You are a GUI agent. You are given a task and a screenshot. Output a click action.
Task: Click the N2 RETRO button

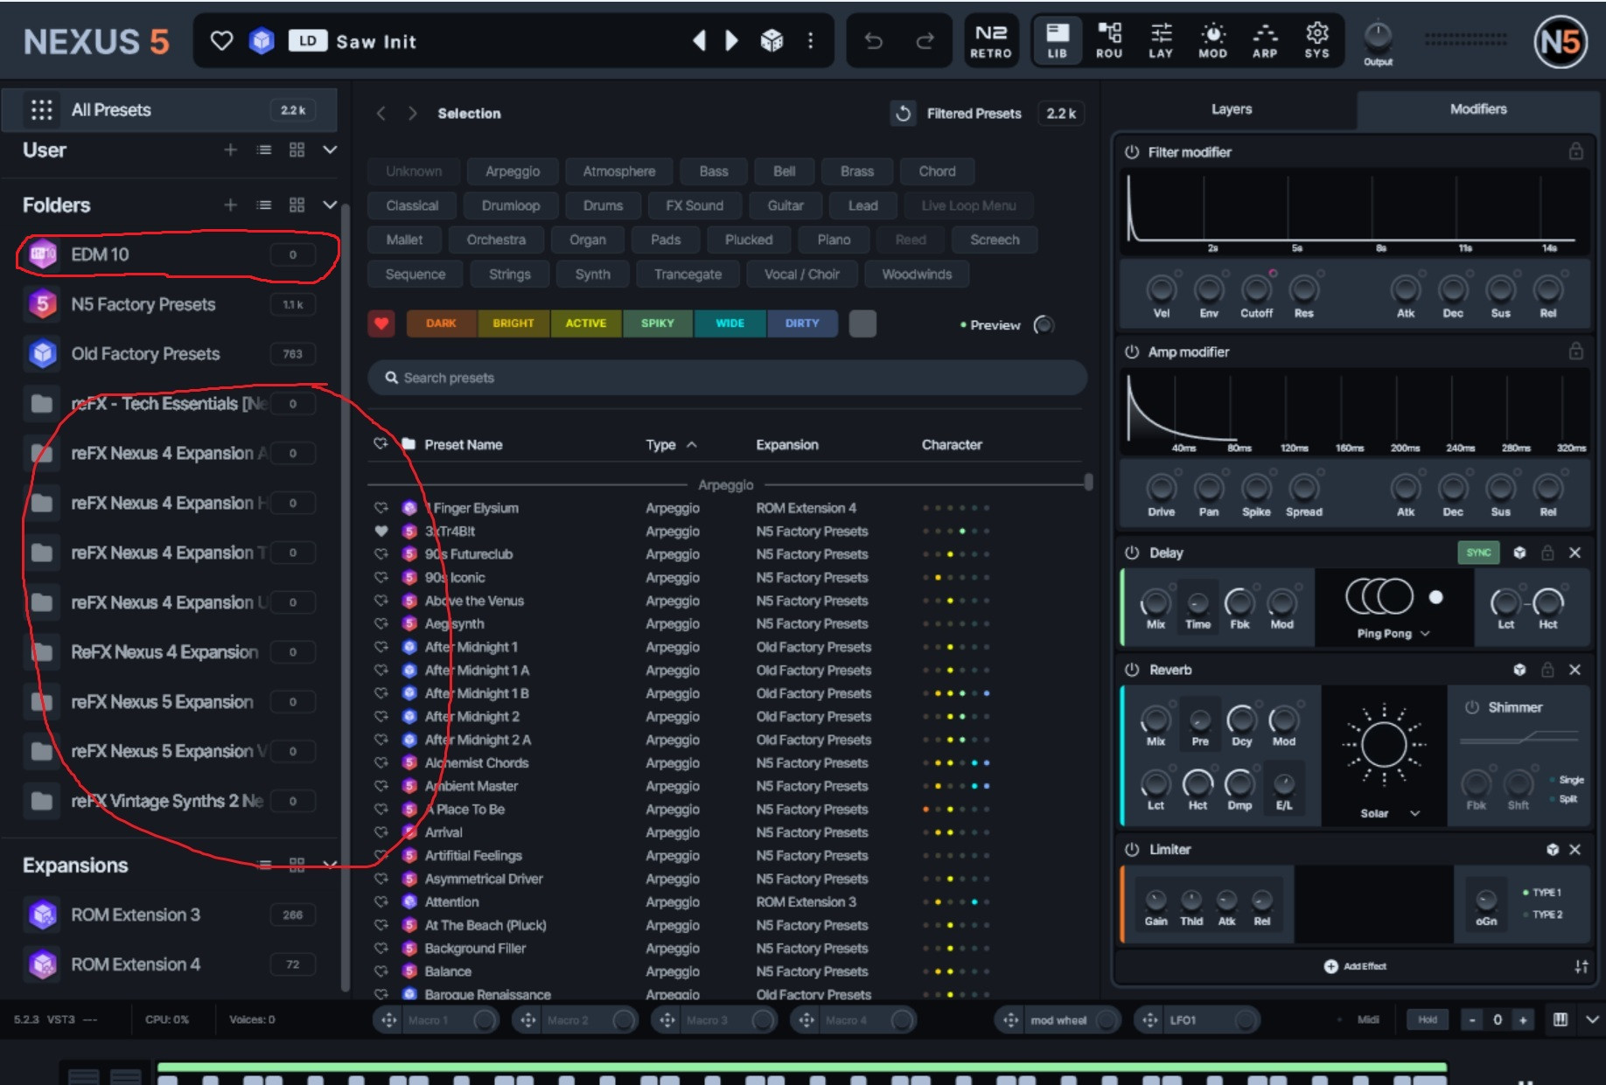tap(990, 41)
